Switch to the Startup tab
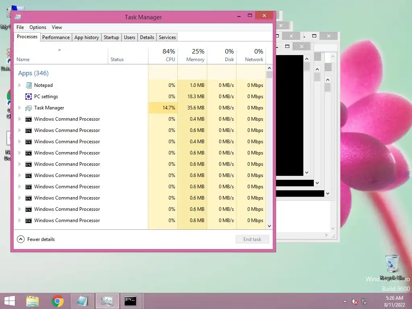Image resolution: width=412 pixels, height=309 pixels. (111, 37)
